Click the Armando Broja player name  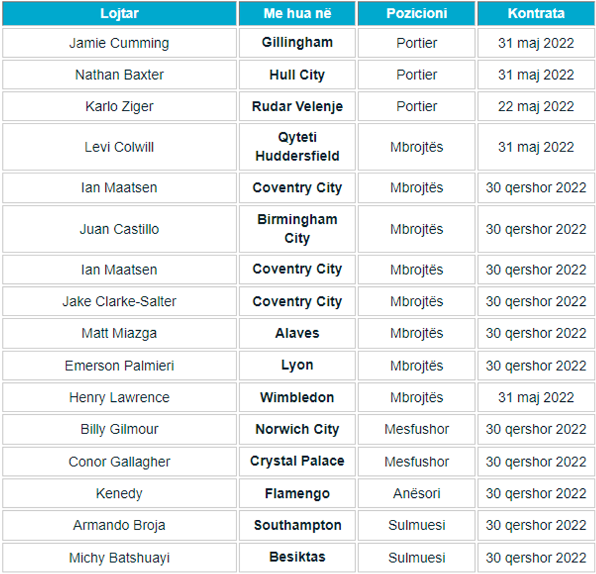119,525
